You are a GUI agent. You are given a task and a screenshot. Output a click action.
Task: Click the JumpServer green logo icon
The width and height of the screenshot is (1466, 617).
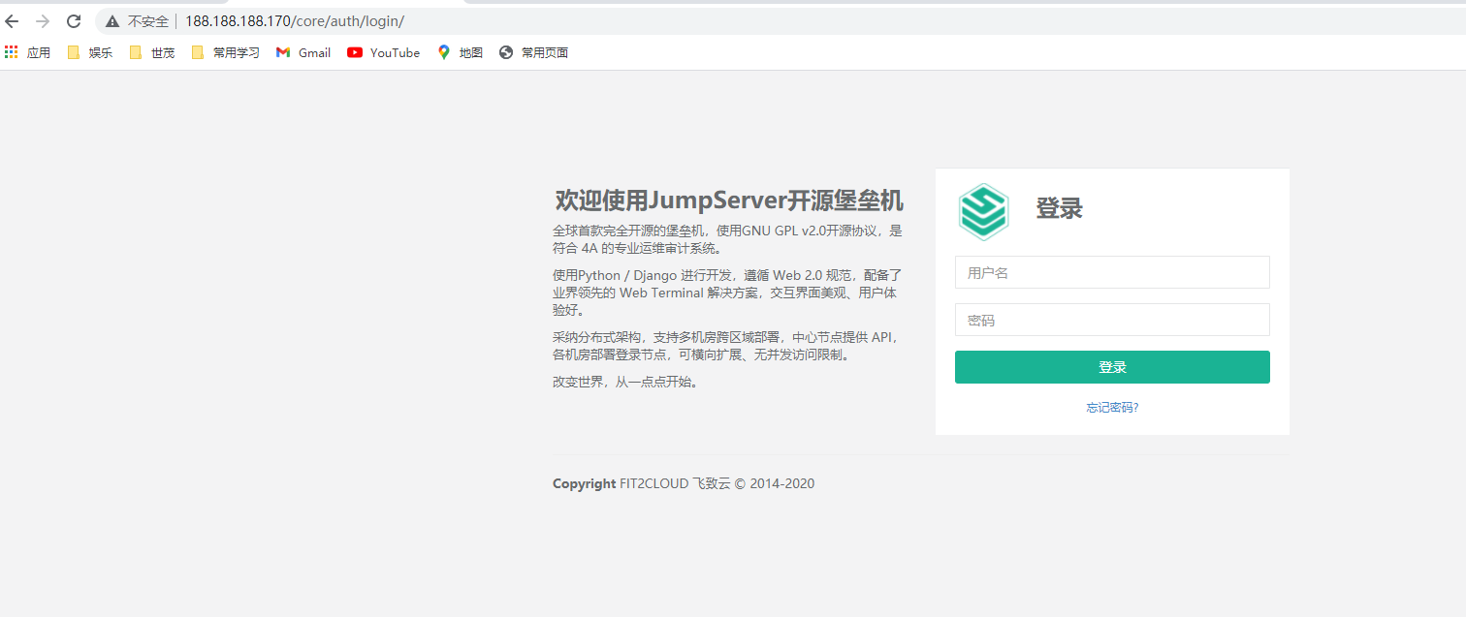click(983, 210)
